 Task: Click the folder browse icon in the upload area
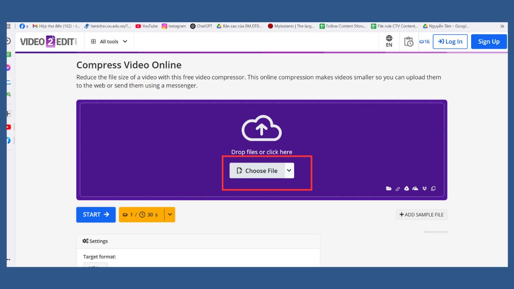pyautogui.click(x=388, y=188)
